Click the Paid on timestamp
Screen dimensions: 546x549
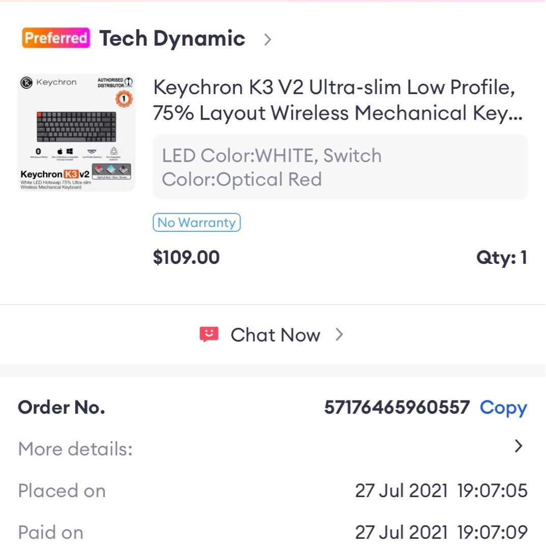pyautogui.click(x=441, y=532)
